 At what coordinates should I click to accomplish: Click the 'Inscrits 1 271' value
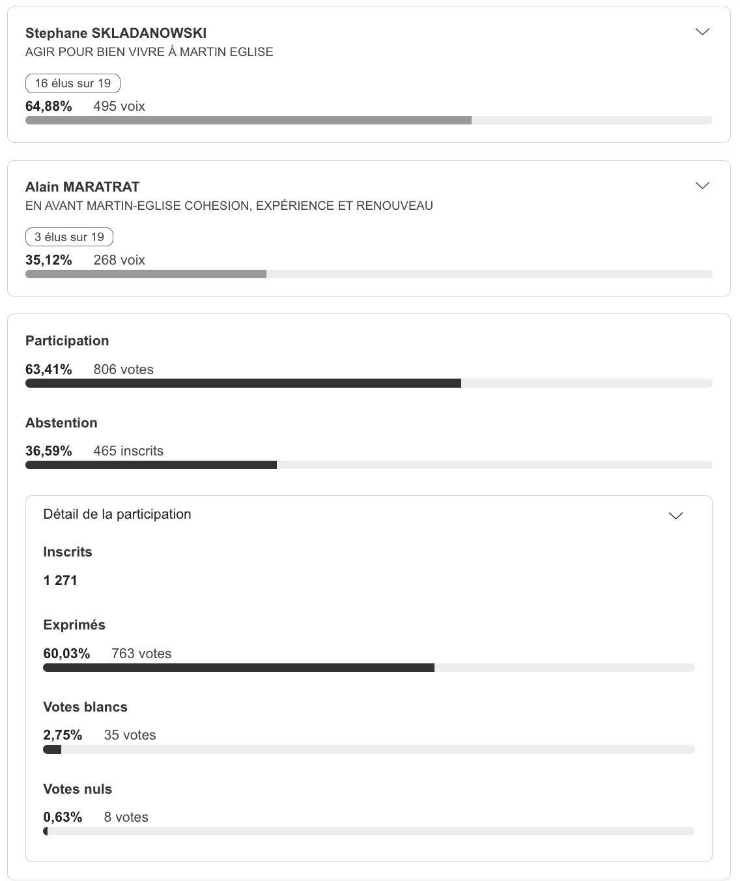coord(60,580)
